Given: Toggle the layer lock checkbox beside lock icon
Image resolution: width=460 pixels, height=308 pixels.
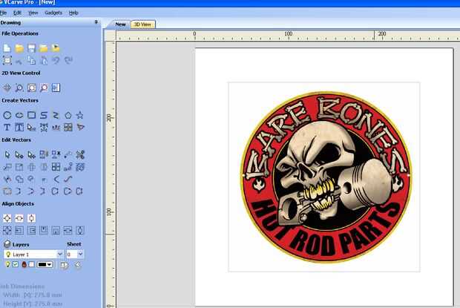Looking at the screenshot, I should coord(32,264).
